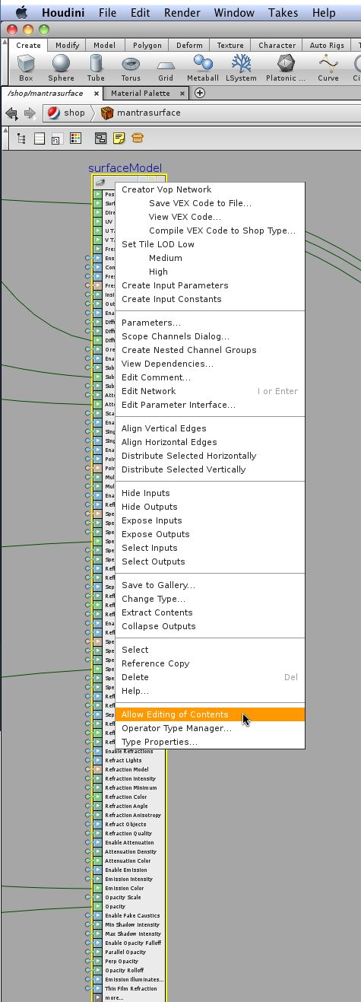The height and width of the screenshot is (1002, 361).
Task: Choose Create Input Parameters
Action: tap(210, 285)
